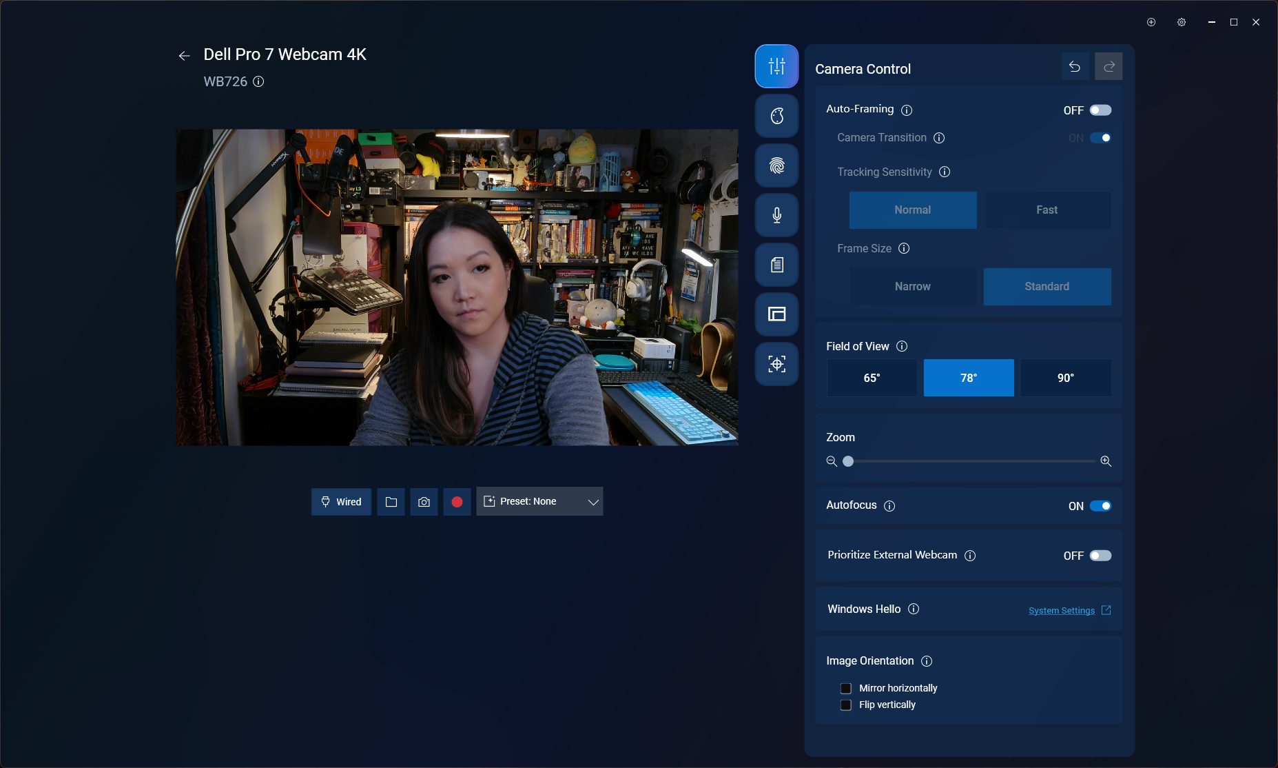The width and height of the screenshot is (1278, 768).
Task: Check the Mirror horizontally checkbox
Action: click(x=846, y=688)
